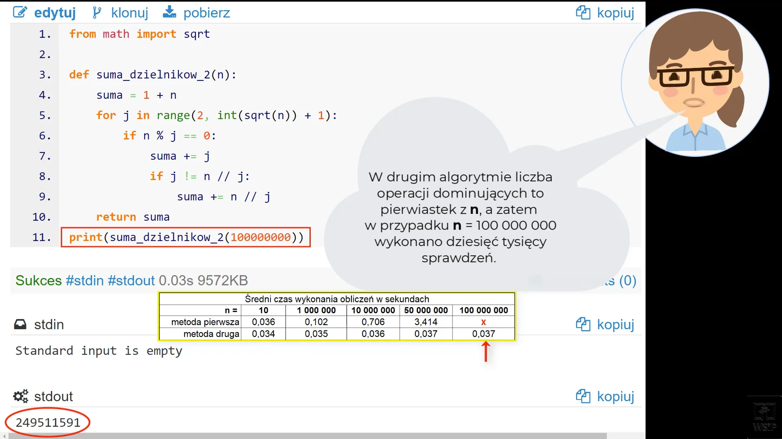Open the edytuj link

pos(55,13)
